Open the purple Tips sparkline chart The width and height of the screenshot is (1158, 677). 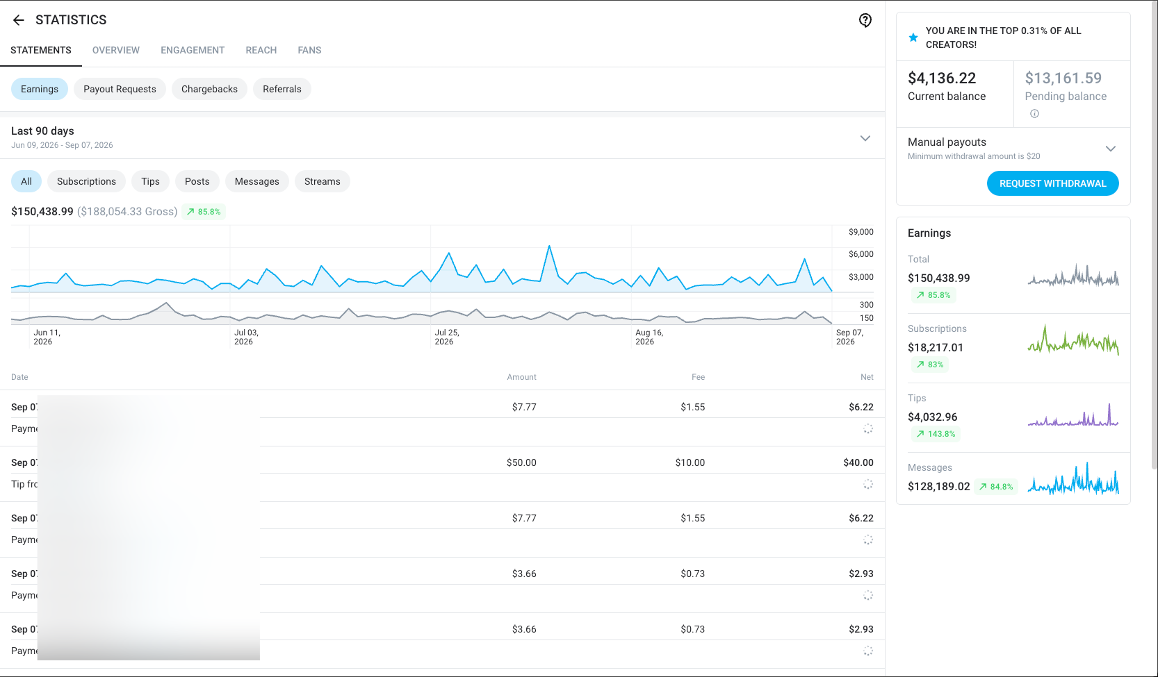[x=1073, y=415]
